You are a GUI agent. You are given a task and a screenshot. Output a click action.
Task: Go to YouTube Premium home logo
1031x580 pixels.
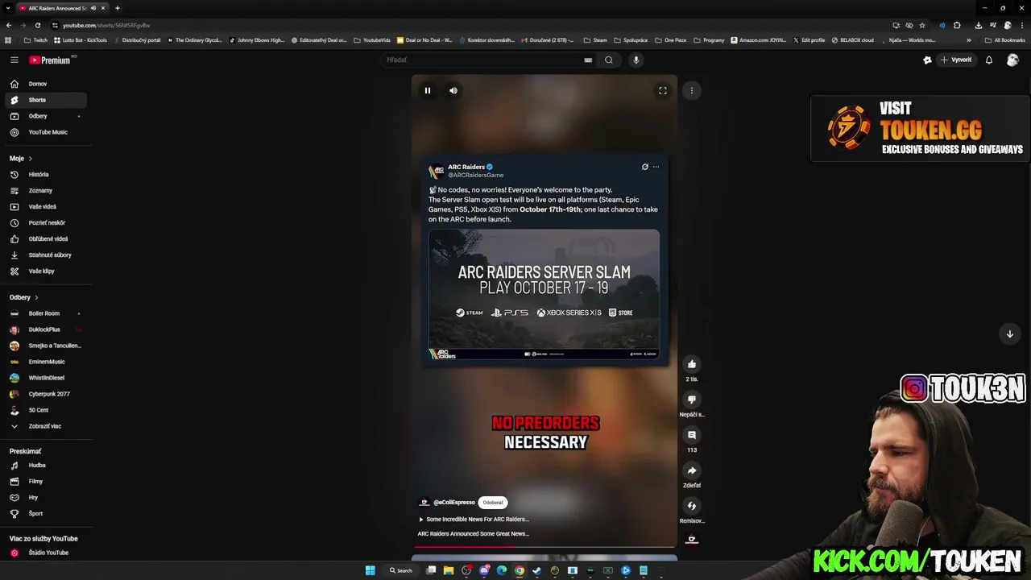(x=50, y=60)
